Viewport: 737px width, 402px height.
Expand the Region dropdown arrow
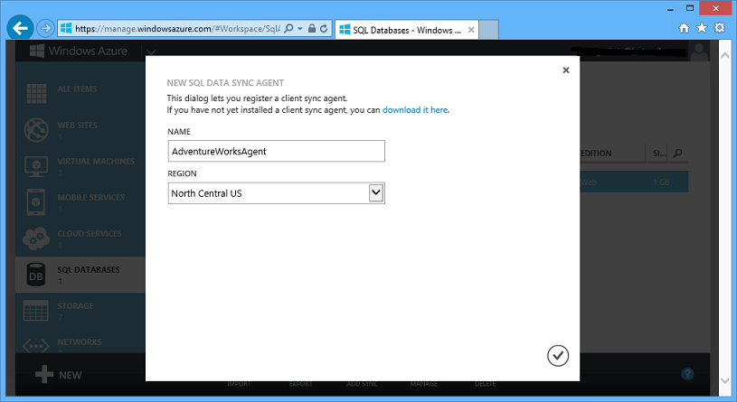click(376, 192)
